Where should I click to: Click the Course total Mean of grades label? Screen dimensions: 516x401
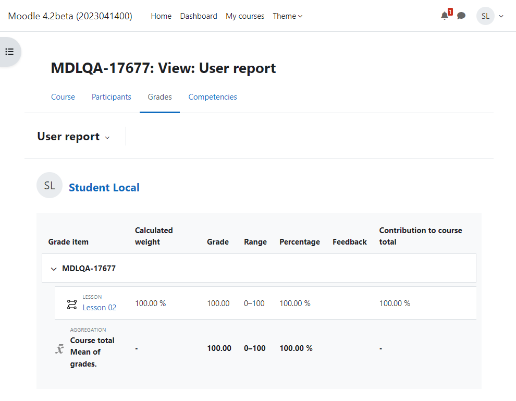pos(92,352)
